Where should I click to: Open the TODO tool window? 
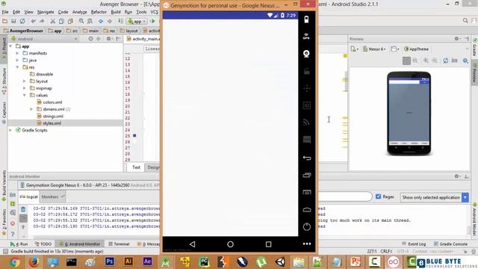(x=43, y=244)
